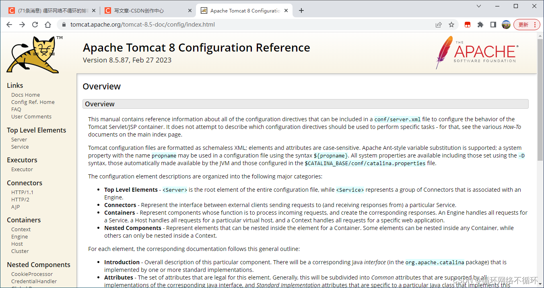Image resolution: width=544 pixels, height=288 pixels.
Task: Switch to the 写文章-CSDN创作中心 tab
Action: click(x=148, y=11)
